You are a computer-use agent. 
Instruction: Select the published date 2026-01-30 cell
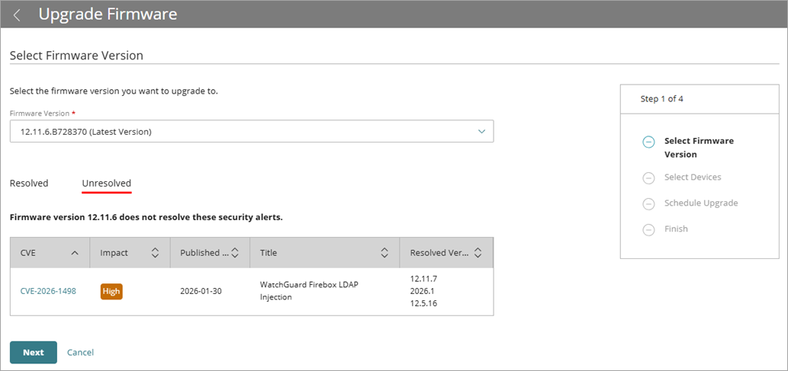click(201, 291)
